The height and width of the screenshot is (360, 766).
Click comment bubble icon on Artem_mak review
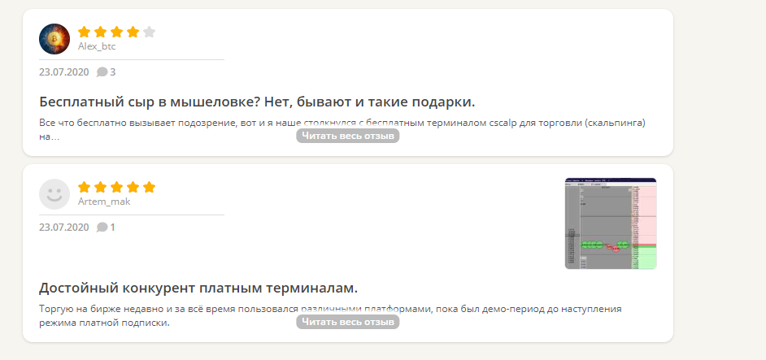click(x=102, y=228)
